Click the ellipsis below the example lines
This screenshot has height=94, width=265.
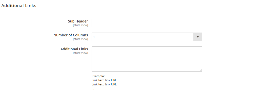93,89
